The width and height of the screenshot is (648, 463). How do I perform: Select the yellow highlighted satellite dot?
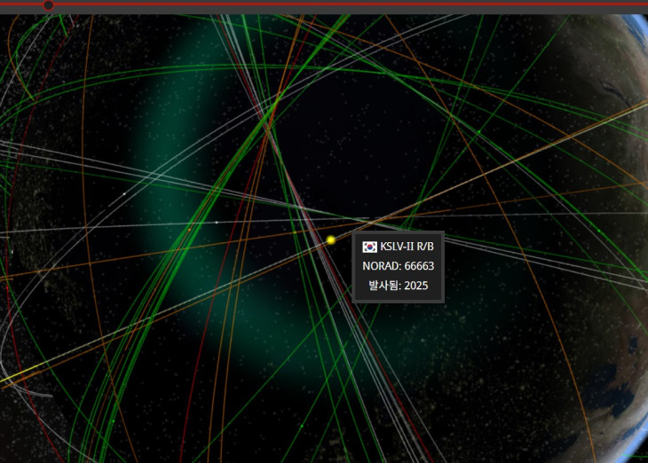click(331, 239)
